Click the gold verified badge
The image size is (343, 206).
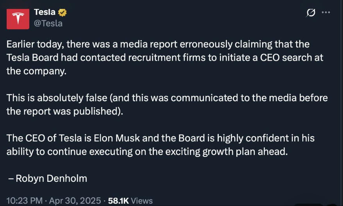[63, 12]
